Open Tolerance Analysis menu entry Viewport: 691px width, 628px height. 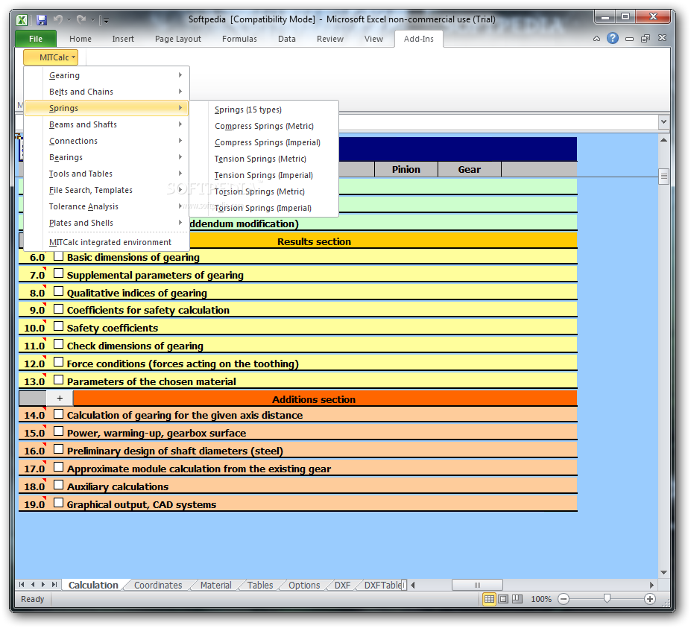[x=107, y=206]
